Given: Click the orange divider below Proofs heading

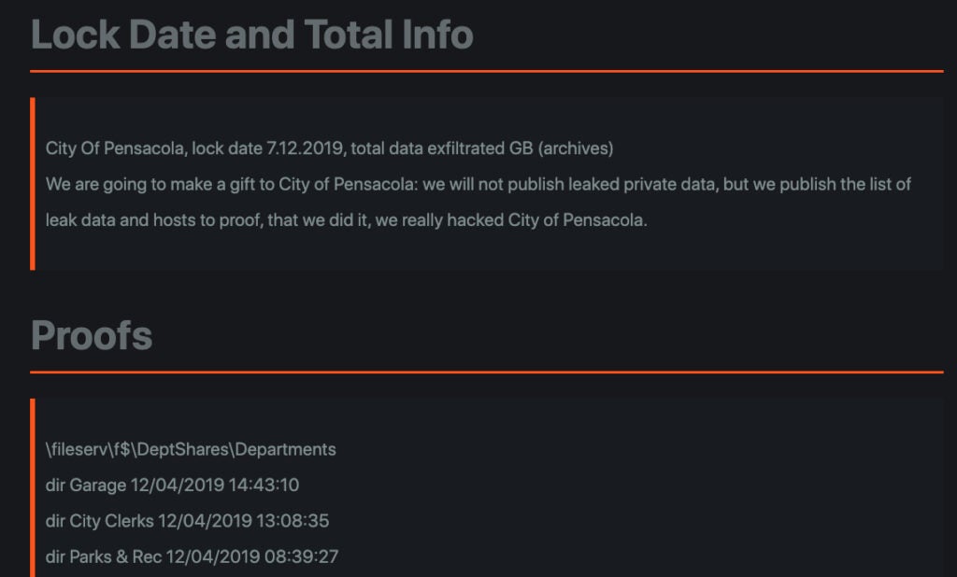Looking at the screenshot, I should tap(486, 372).
